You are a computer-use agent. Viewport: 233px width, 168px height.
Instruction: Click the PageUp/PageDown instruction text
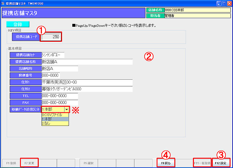(x=114, y=26)
